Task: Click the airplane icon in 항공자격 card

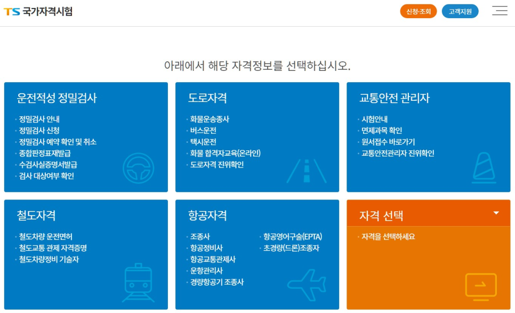Action: click(307, 285)
